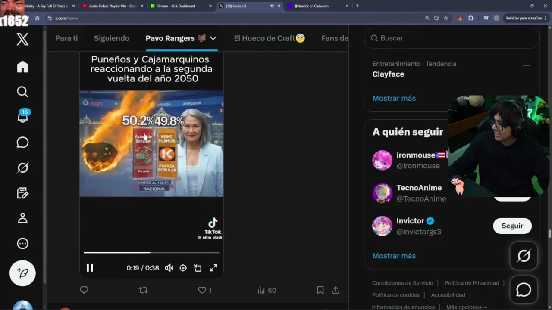Open Notifications bell with 16 badge
The height and width of the screenshot is (310, 552).
click(x=22, y=116)
